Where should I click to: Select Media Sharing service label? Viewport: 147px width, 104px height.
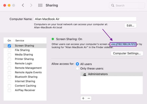point(24,55)
